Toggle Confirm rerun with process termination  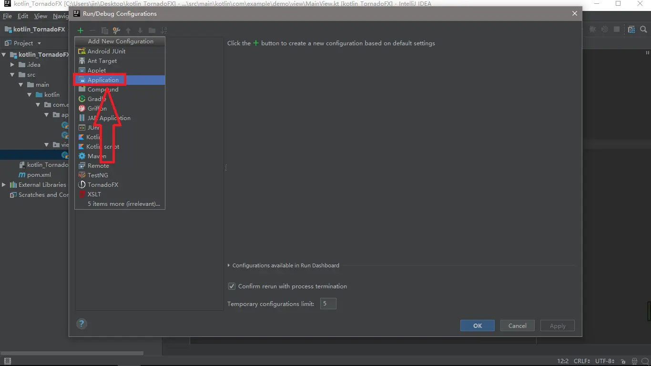pos(232,286)
